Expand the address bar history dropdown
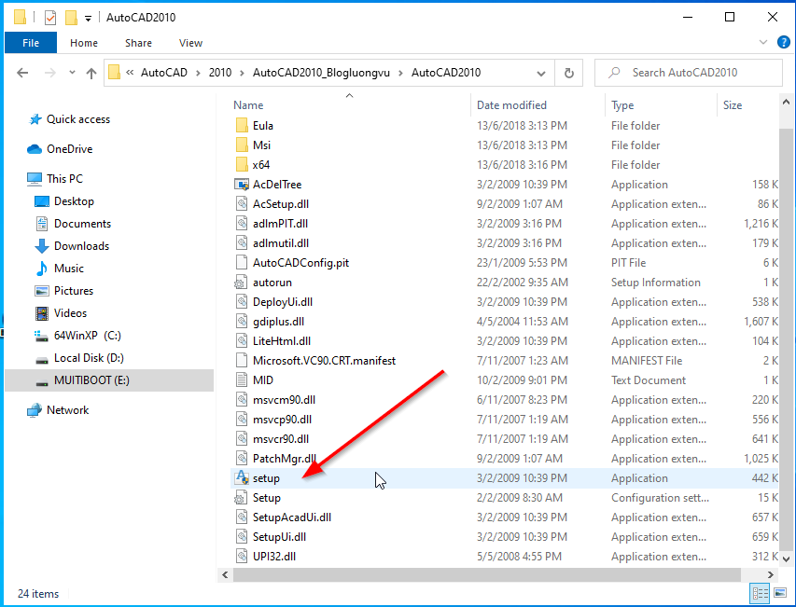Screen dimensions: 796x607 tap(542, 73)
